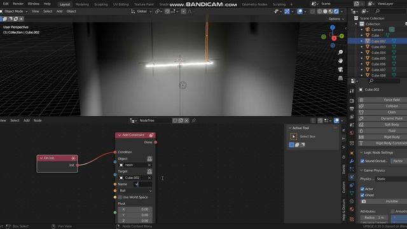407x229 pixels.
Task: Adjust the Radius 1 m field
Action: coord(374,218)
